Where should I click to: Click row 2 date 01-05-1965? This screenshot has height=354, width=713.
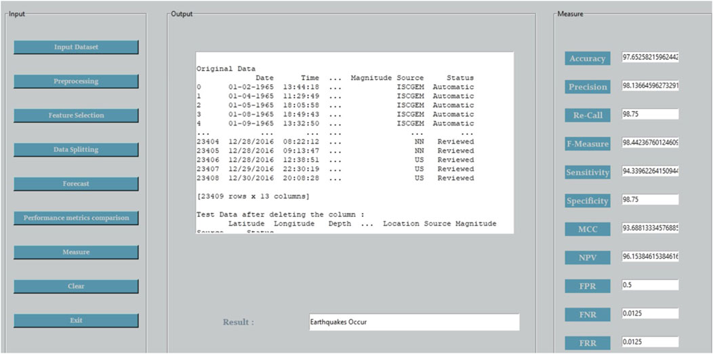pyautogui.click(x=251, y=106)
